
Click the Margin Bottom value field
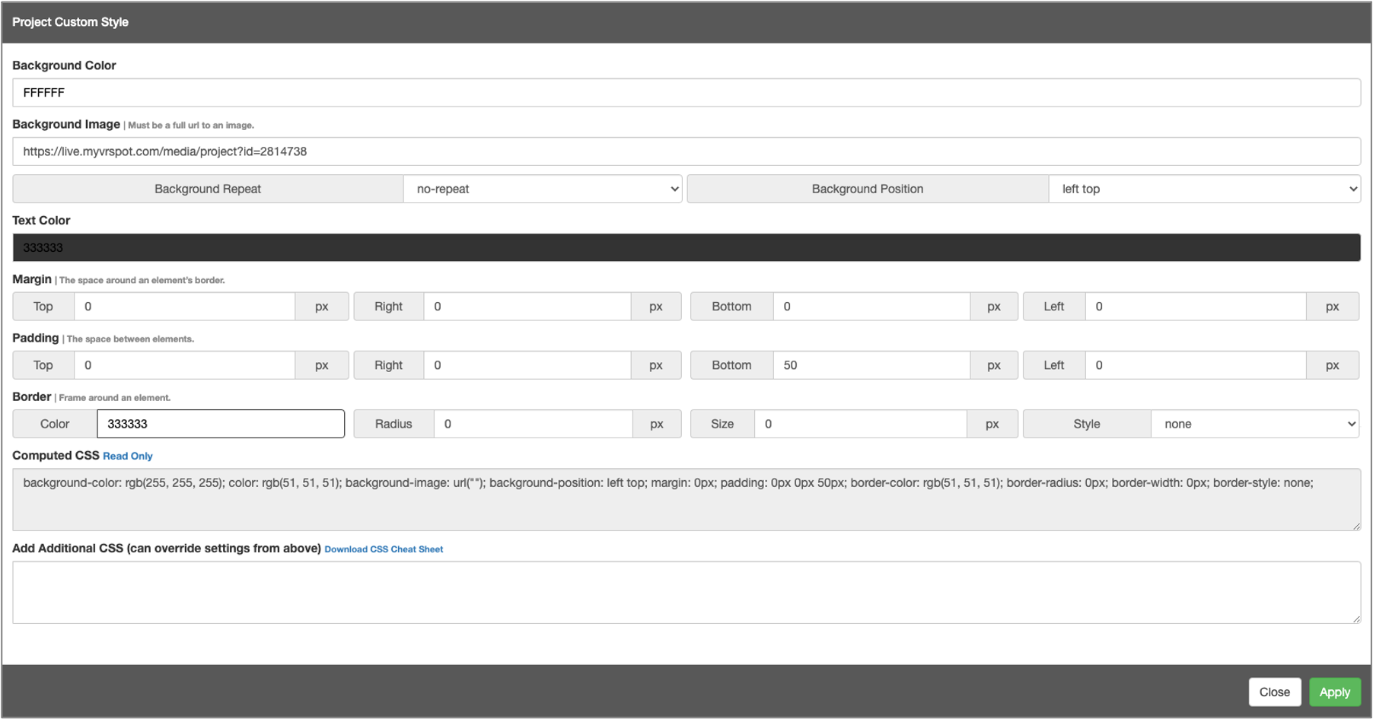click(x=871, y=307)
